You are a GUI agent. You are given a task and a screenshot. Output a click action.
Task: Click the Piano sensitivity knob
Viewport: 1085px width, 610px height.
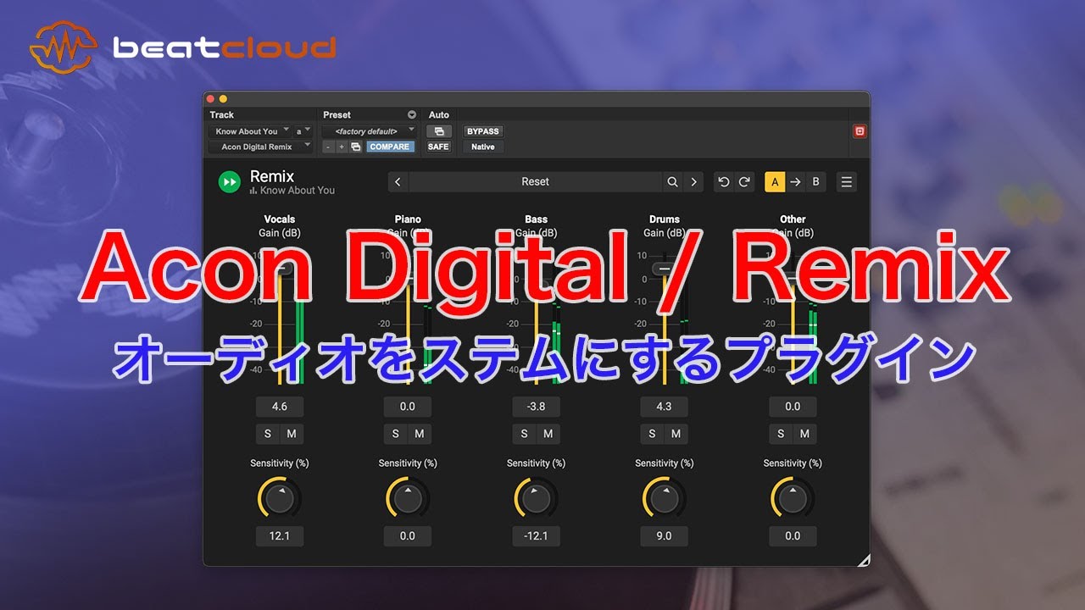coord(408,498)
